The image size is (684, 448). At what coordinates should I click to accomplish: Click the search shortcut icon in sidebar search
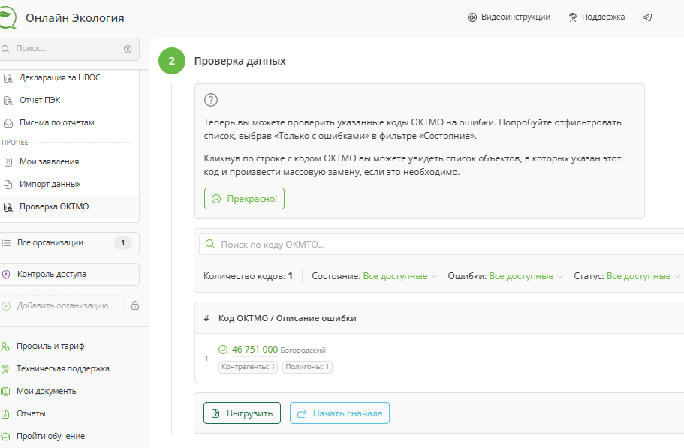pyautogui.click(x=128, y=49)
